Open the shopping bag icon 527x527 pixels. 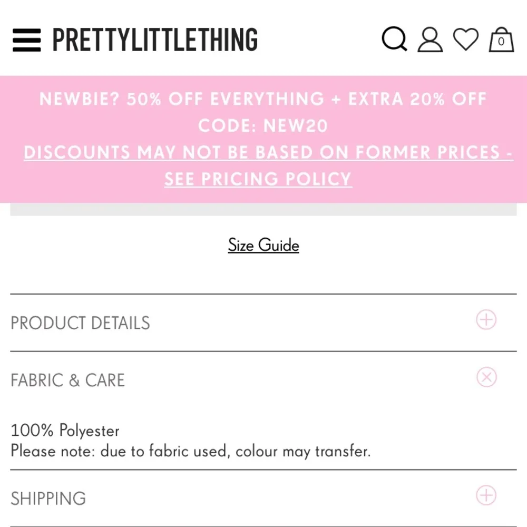(501, 39)
